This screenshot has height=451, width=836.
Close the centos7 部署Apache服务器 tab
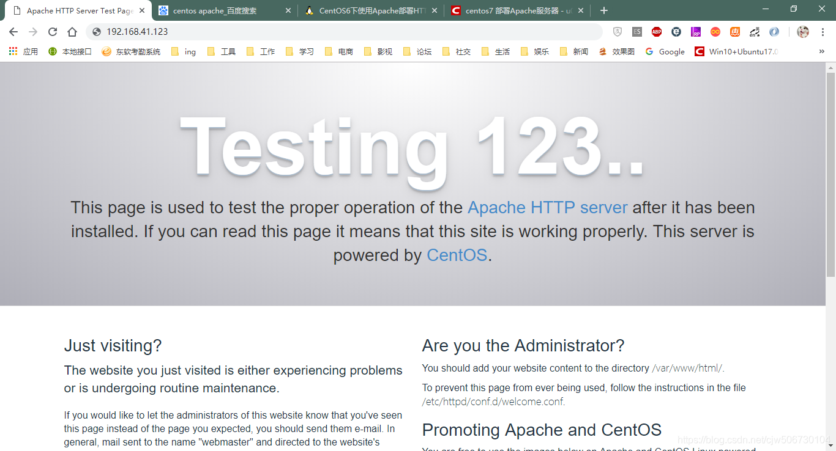[x=581, y=10]
